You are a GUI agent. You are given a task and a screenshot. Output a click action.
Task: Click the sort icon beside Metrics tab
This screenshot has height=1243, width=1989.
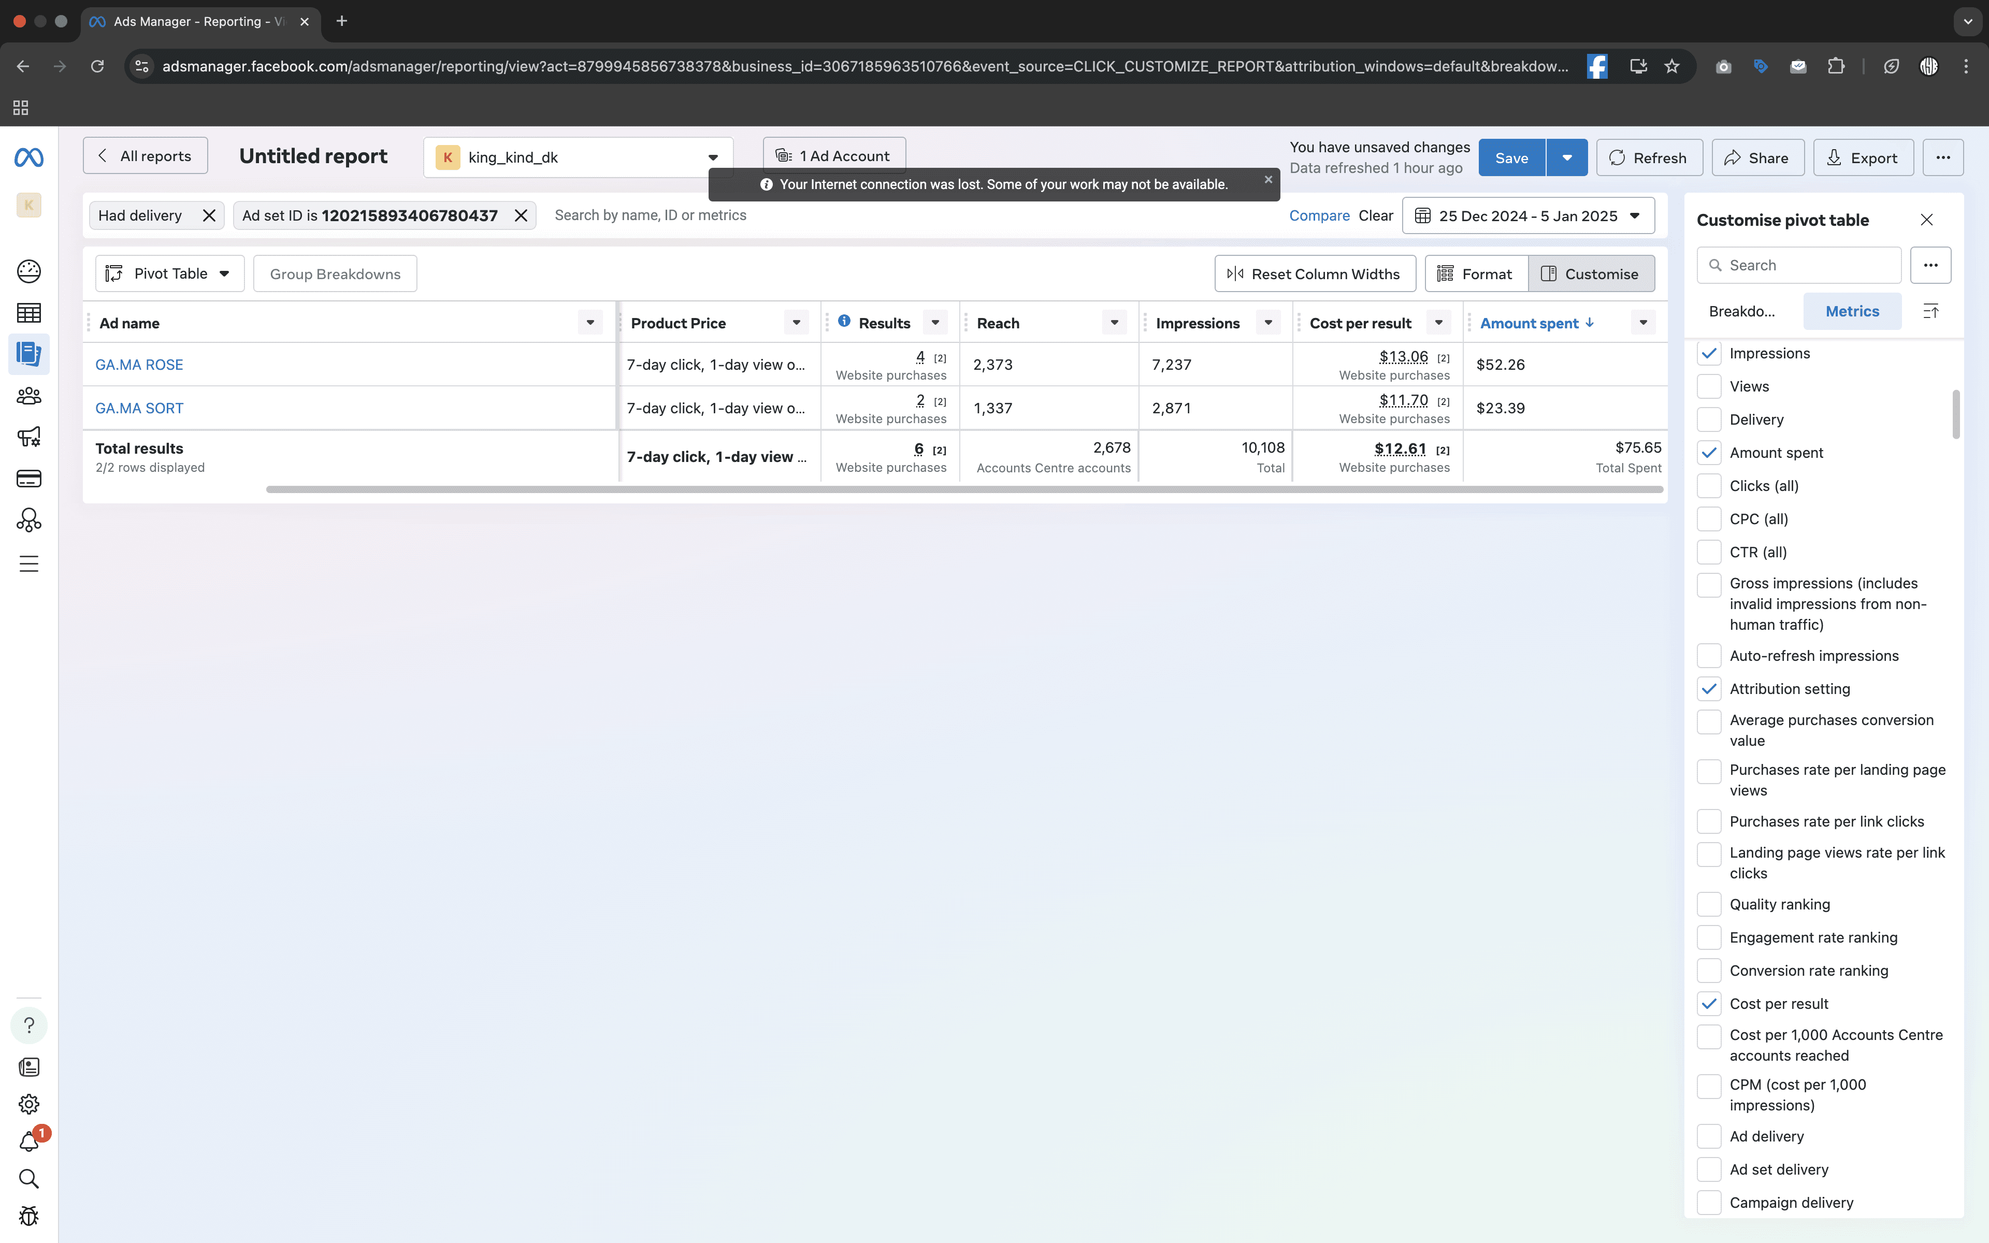(x=1930, y=311)
